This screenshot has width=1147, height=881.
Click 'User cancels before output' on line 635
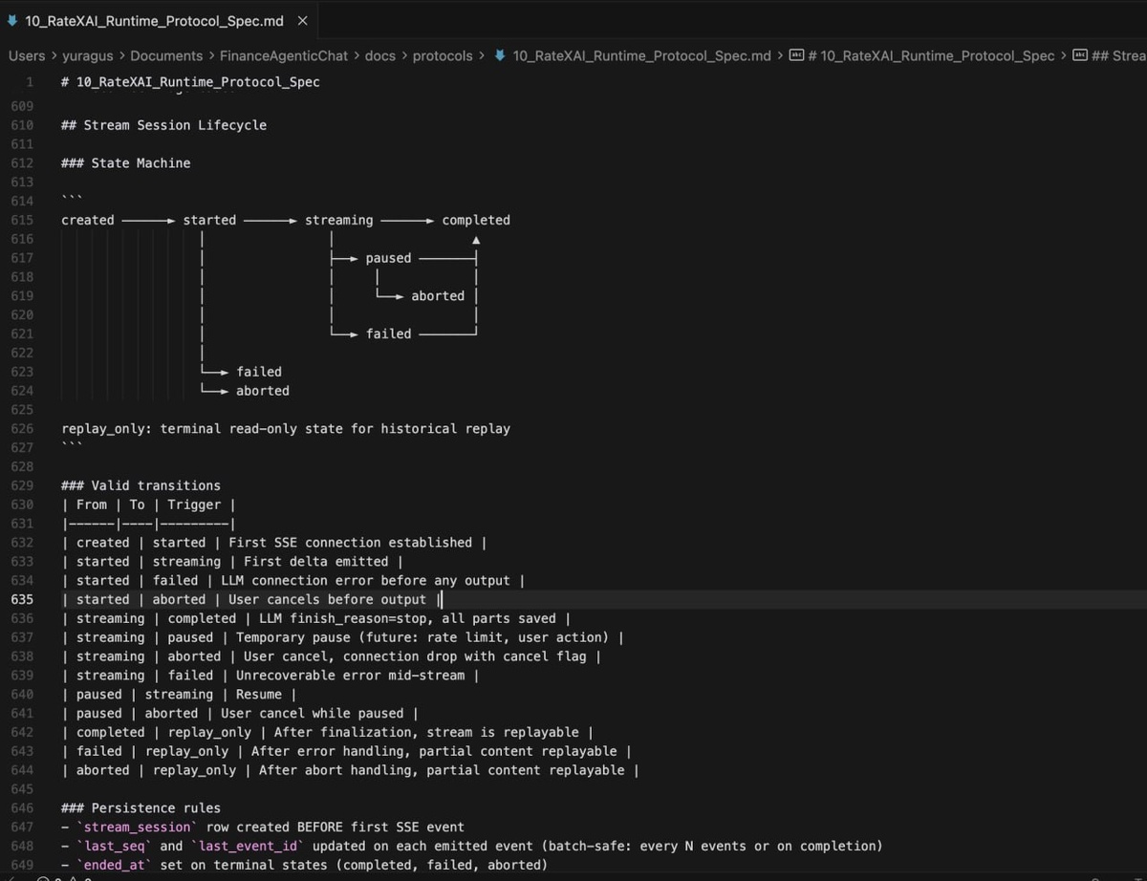point(327,599)
